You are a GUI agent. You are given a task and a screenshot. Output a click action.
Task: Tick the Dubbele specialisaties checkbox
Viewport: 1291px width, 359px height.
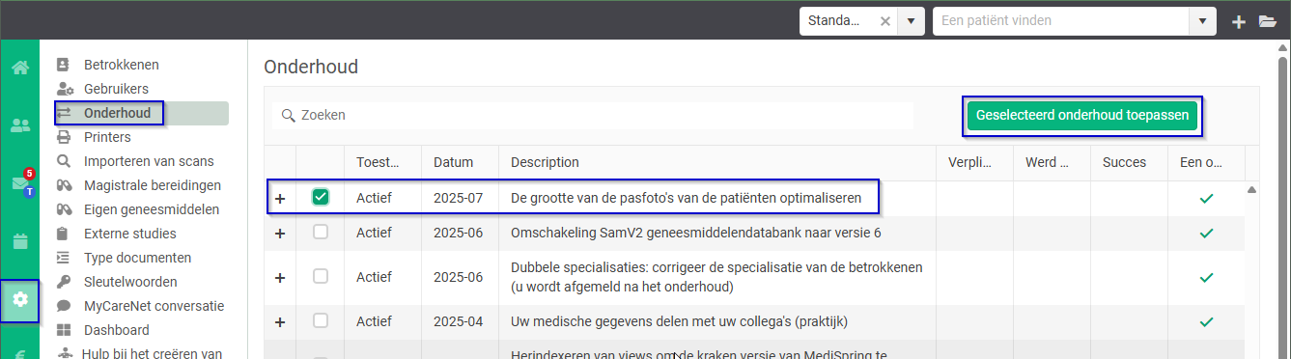[321, 276]
